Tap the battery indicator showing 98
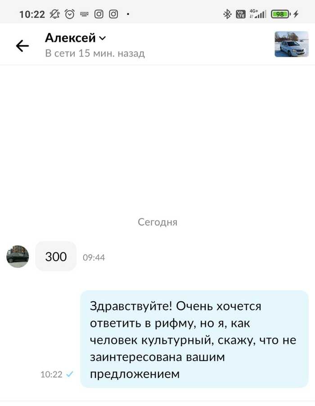Image resolution: width=315 pixels, height=406 pixels. [x=281, y=14]
